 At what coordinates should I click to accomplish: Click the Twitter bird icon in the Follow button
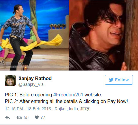(111, 80)
